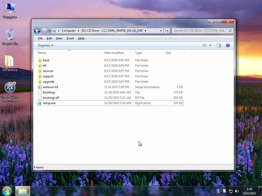Screen dimensions: 262x196
Task: Open the Help menu
Action: 81,38
